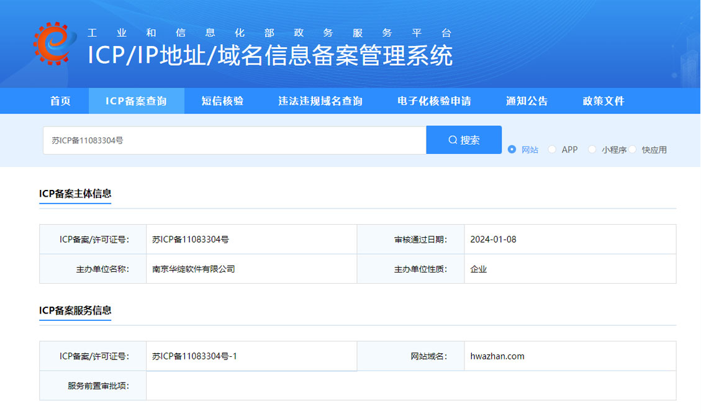The image size is (701, 414).
Task: Open the 首页 navigation tab
Action: click(60, 101)
